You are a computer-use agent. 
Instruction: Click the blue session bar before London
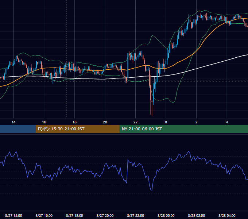(18, 129)
